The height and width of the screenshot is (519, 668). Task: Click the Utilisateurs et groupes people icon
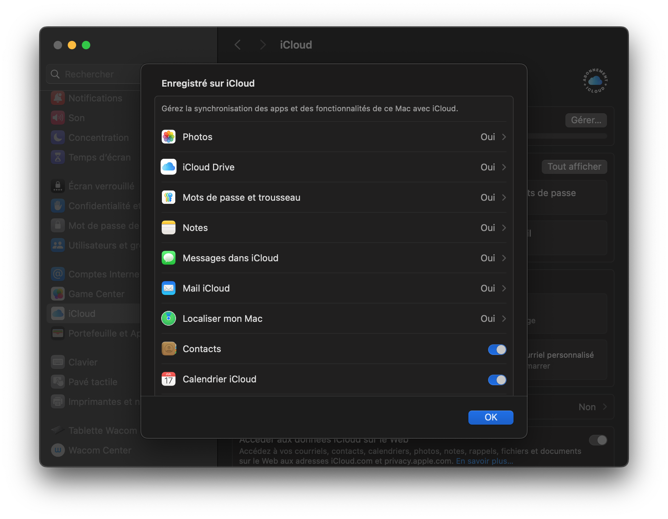58,245
